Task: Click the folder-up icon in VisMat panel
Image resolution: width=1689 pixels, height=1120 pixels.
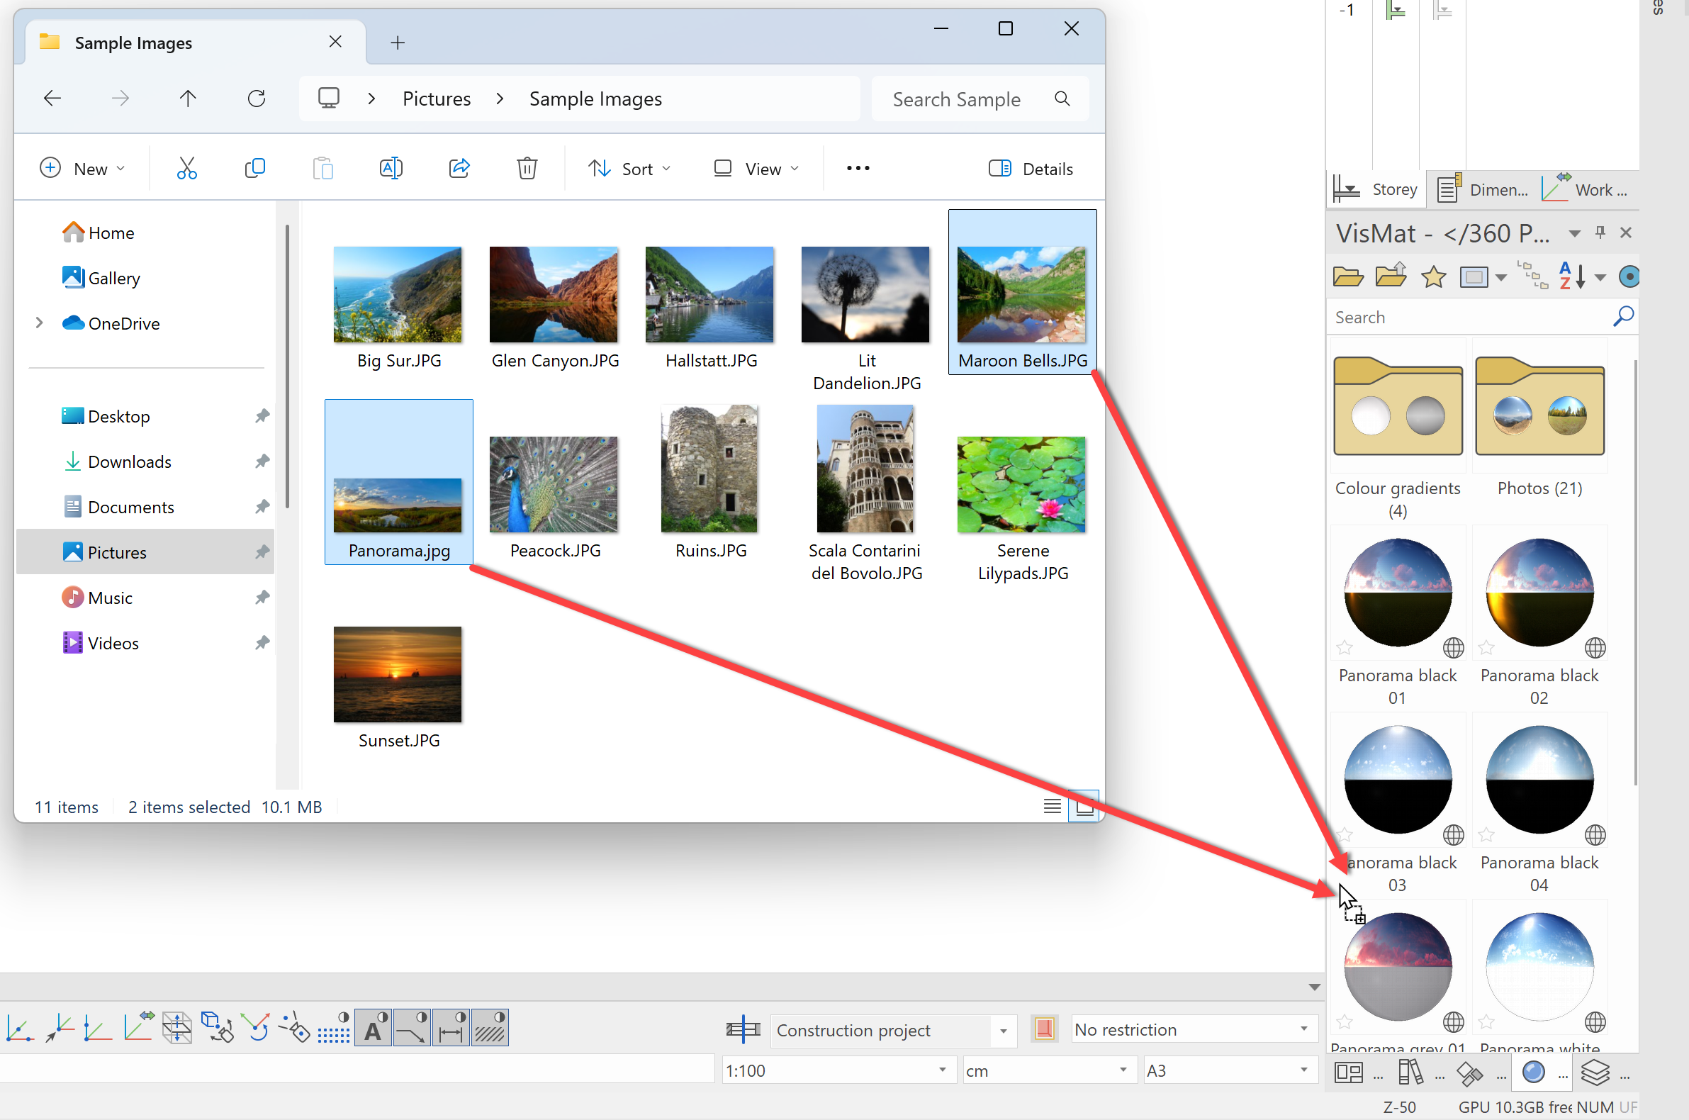Action: pos(1390,276)
